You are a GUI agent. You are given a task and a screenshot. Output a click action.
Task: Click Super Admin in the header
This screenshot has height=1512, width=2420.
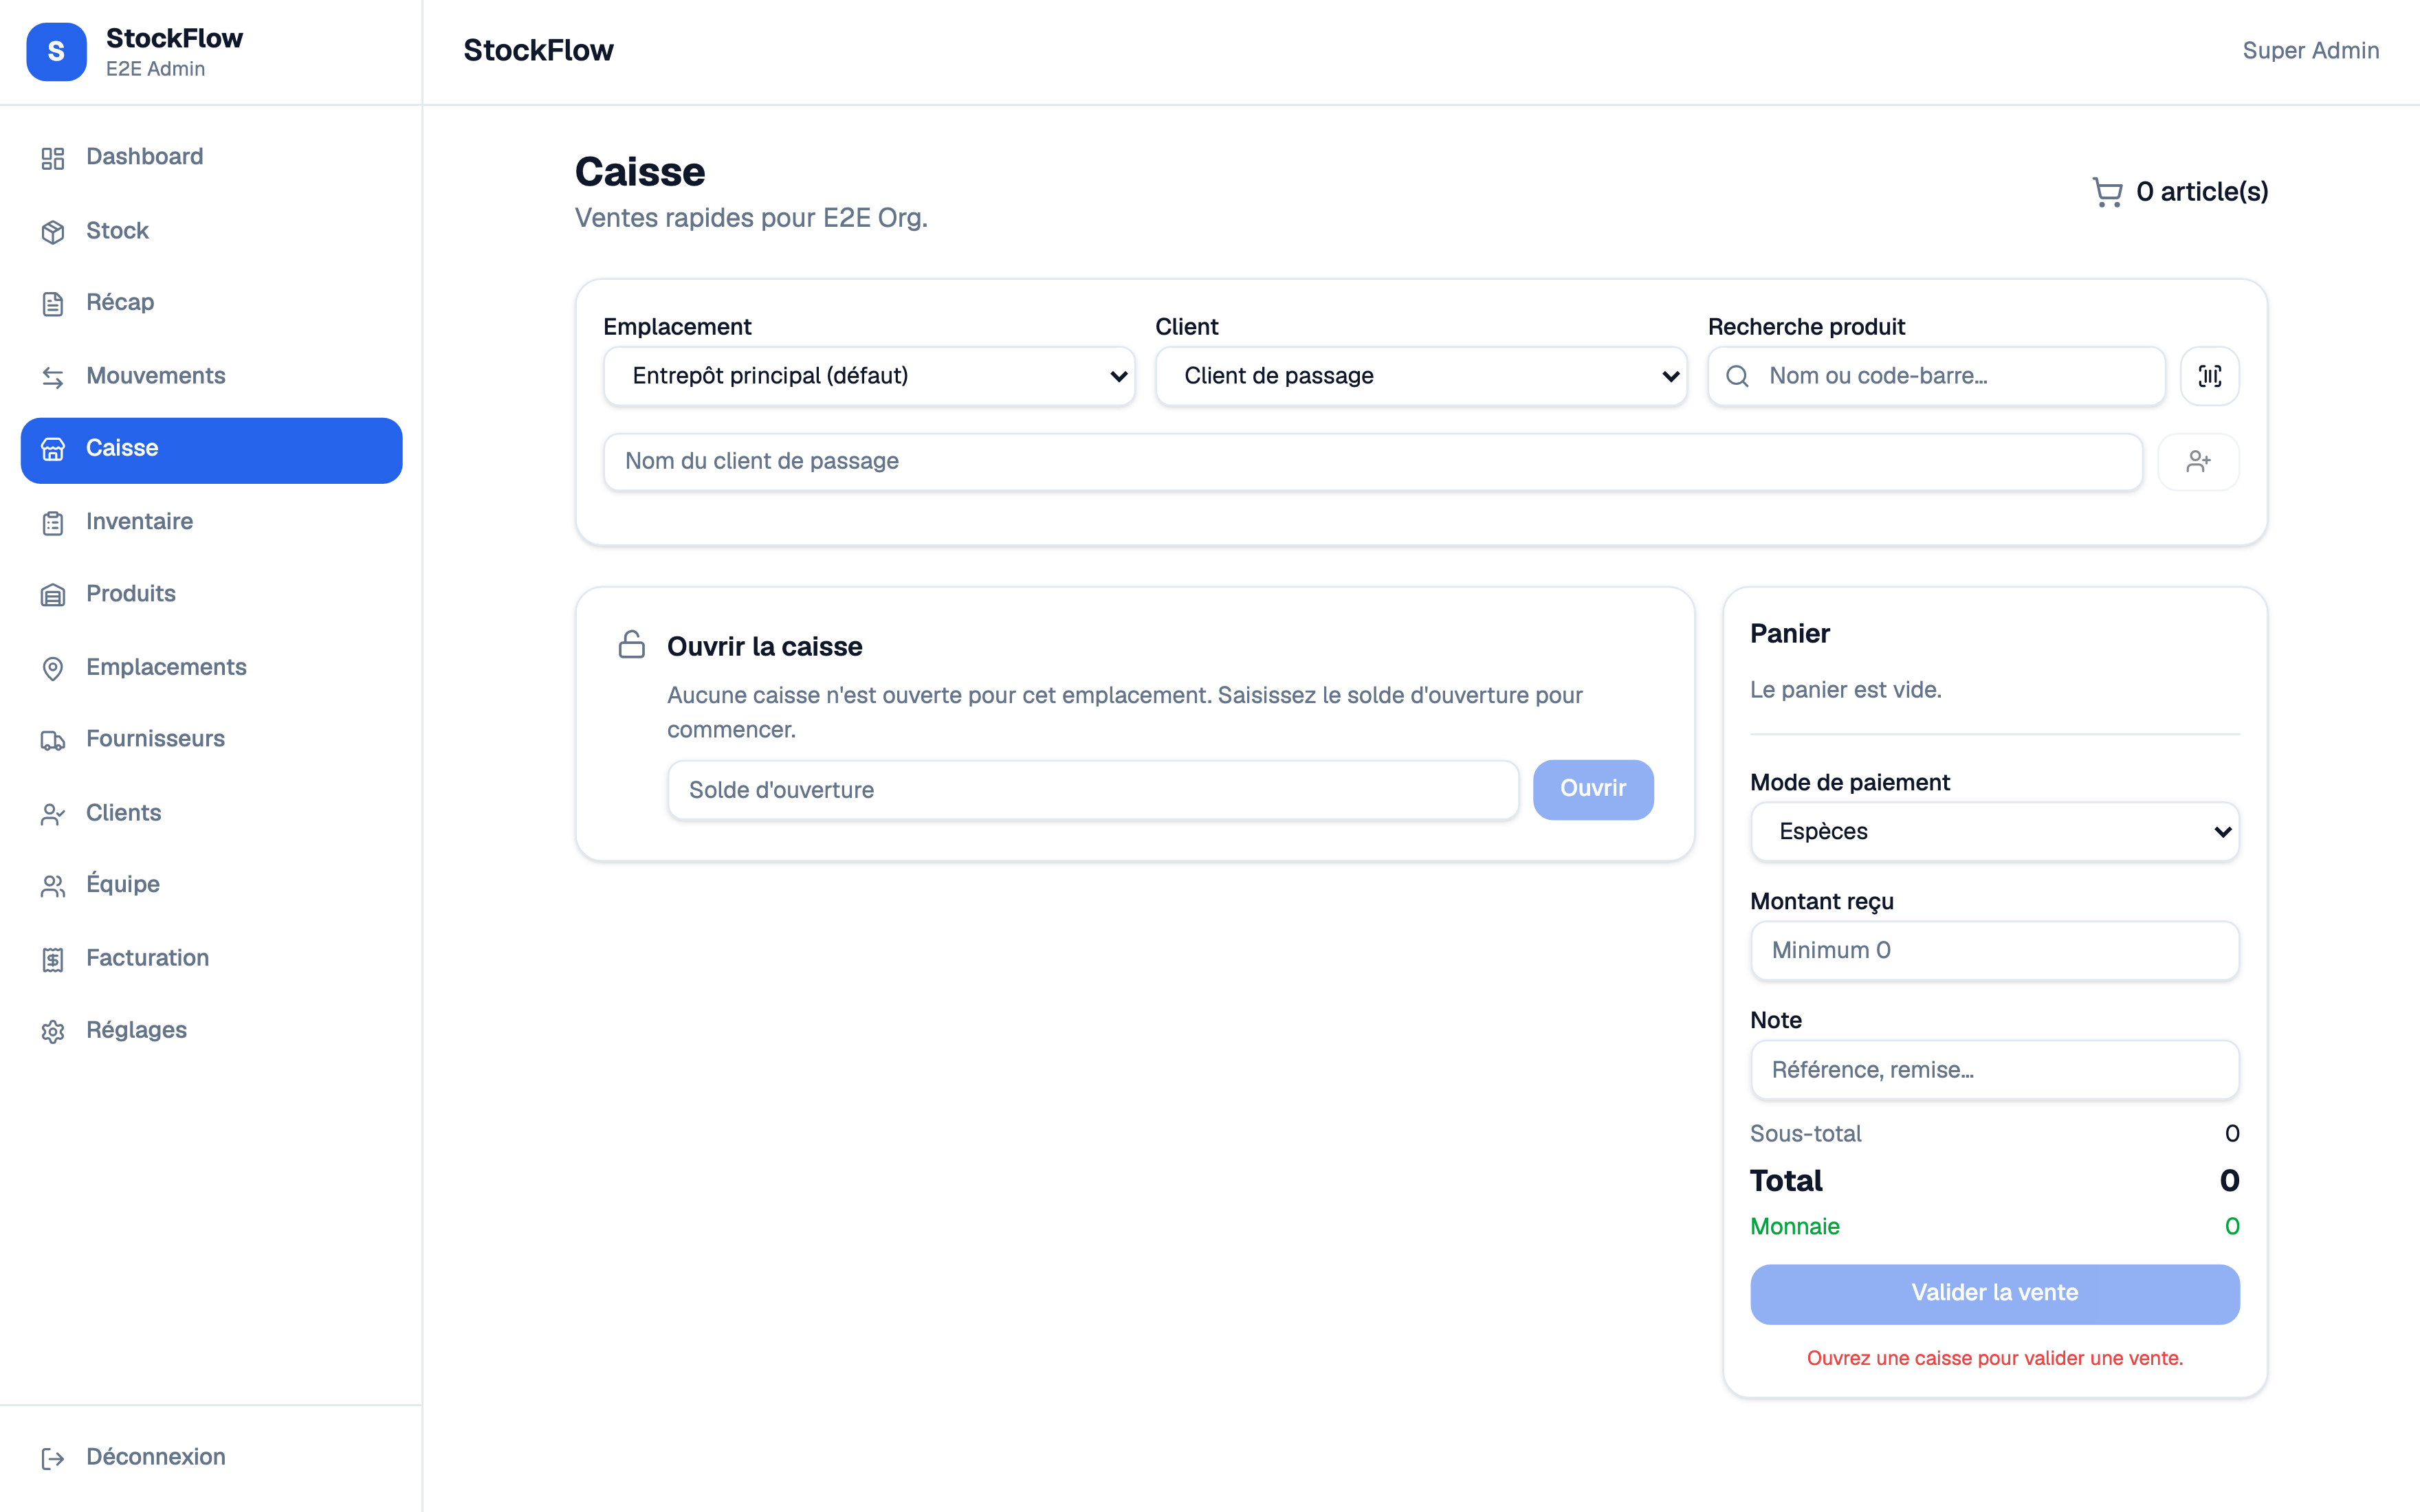pos(2310,51)
